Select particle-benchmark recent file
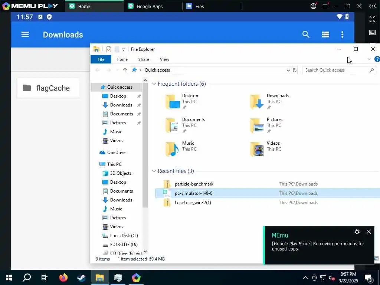 pos(268,184)
